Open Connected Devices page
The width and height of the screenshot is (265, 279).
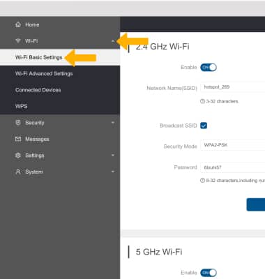(60, 90)
